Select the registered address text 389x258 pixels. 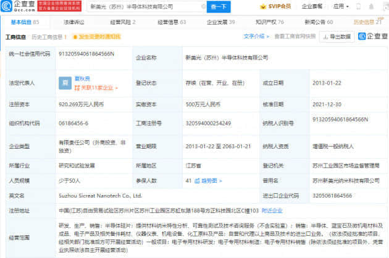[159, 210]
